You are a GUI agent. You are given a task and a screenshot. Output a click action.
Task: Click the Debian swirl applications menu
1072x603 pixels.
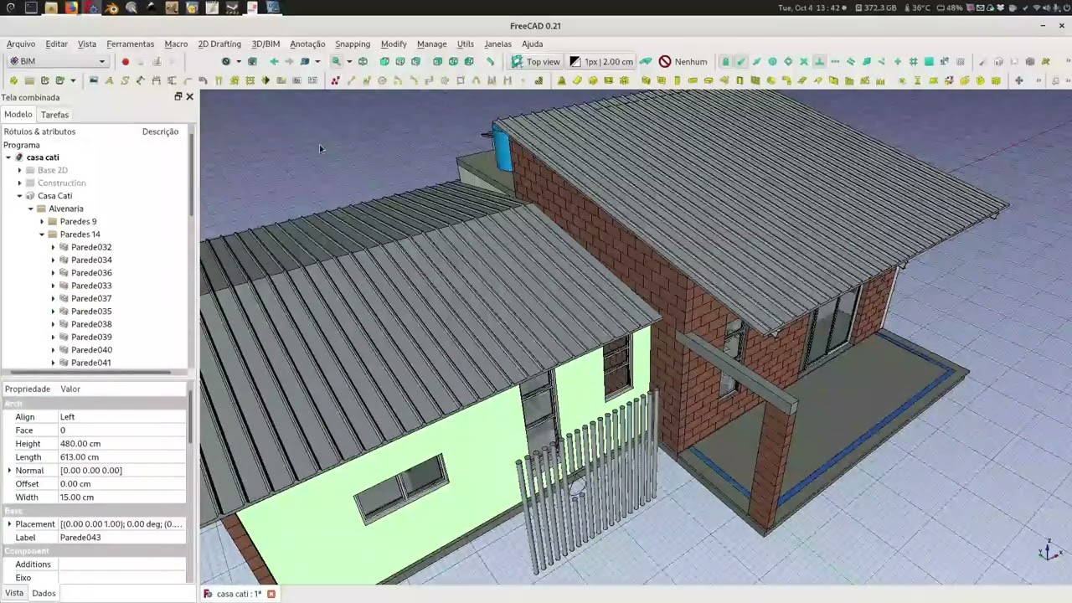point(10,8)
